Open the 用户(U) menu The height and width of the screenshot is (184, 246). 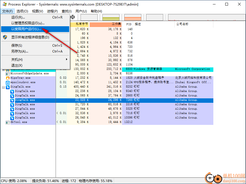coord(81,11)
